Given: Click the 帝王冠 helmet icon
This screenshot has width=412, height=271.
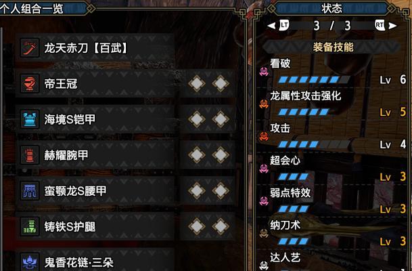Looking at the screenshot, I should (30, 83).
